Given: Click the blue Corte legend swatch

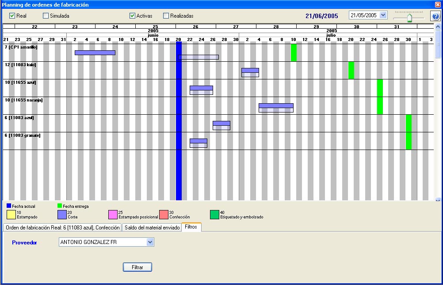Looking at the screenshot, I should click(62, 214).
